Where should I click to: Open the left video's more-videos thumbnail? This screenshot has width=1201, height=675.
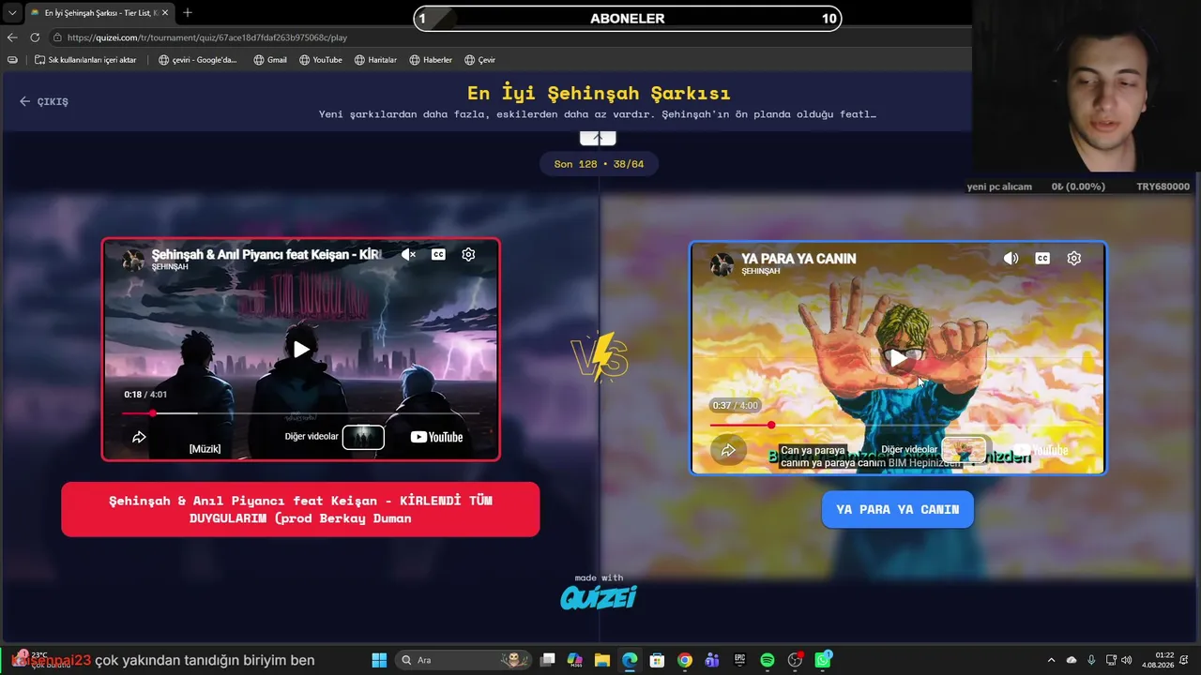[x=363, y=437]
